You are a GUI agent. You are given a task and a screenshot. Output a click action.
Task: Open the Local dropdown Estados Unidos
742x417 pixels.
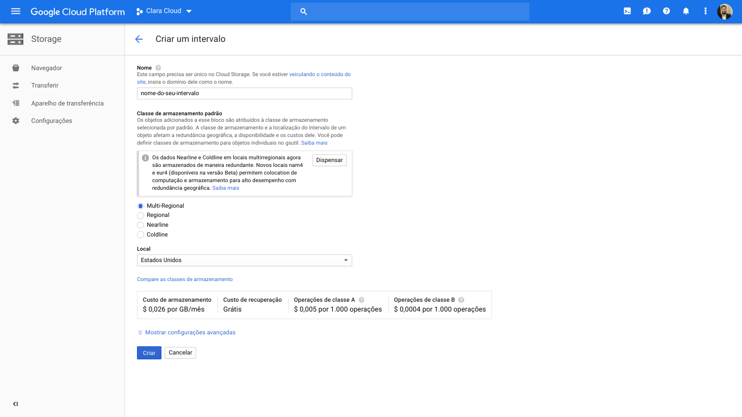tap(245, 260)
